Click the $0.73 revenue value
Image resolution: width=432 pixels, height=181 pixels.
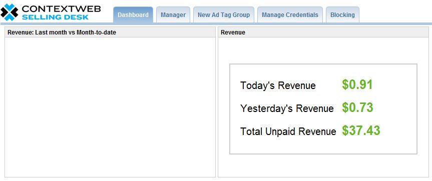(357, 107)
